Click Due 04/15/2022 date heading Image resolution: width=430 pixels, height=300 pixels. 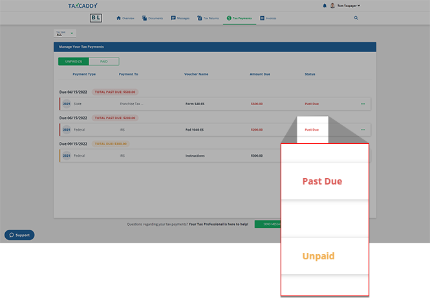73,92
